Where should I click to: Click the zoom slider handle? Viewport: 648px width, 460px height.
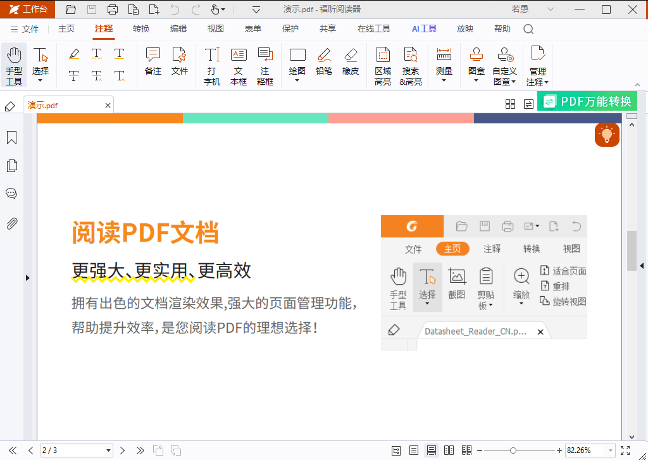pyautogui.click(x=513, y=451)
